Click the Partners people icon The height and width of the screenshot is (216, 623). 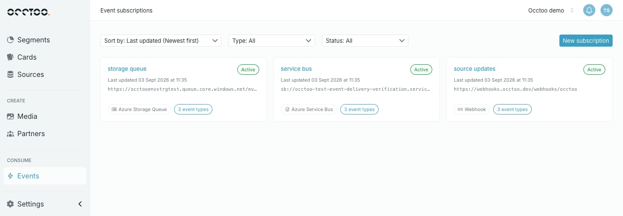click(10, 133)
